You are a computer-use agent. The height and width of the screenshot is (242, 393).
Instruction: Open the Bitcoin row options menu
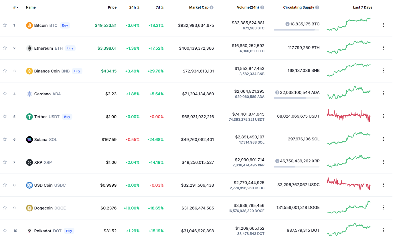(x=384, y=25)
